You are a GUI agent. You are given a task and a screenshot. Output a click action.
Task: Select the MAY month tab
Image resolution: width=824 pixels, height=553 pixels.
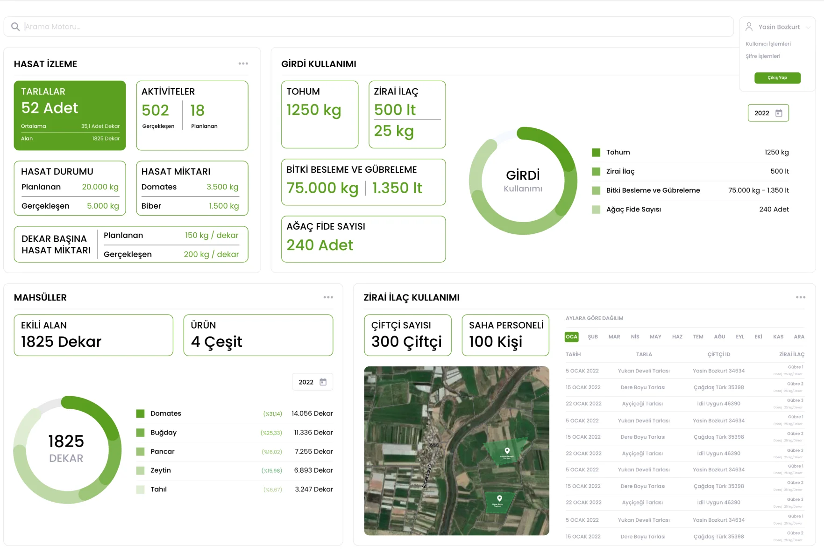pyautogui.click(x=655, y=336)
